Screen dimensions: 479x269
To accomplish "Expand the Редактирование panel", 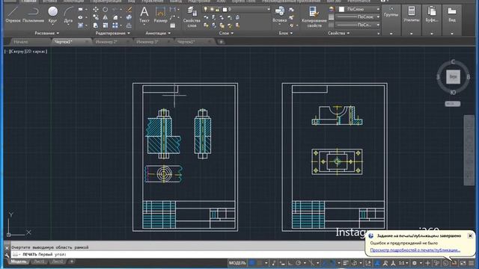I will coord(113,33).
